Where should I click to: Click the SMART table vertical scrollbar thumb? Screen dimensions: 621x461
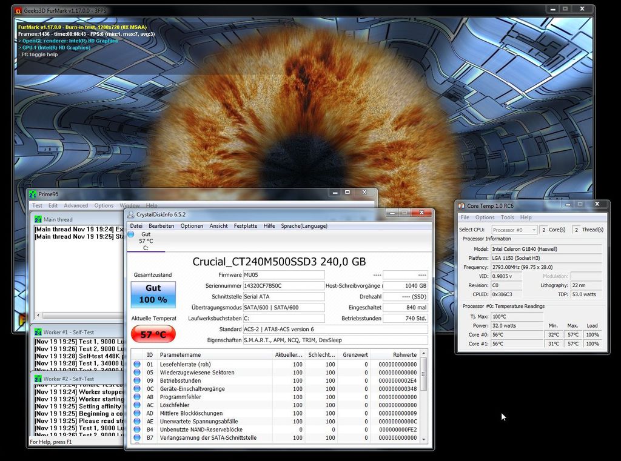tap(423, 374)
